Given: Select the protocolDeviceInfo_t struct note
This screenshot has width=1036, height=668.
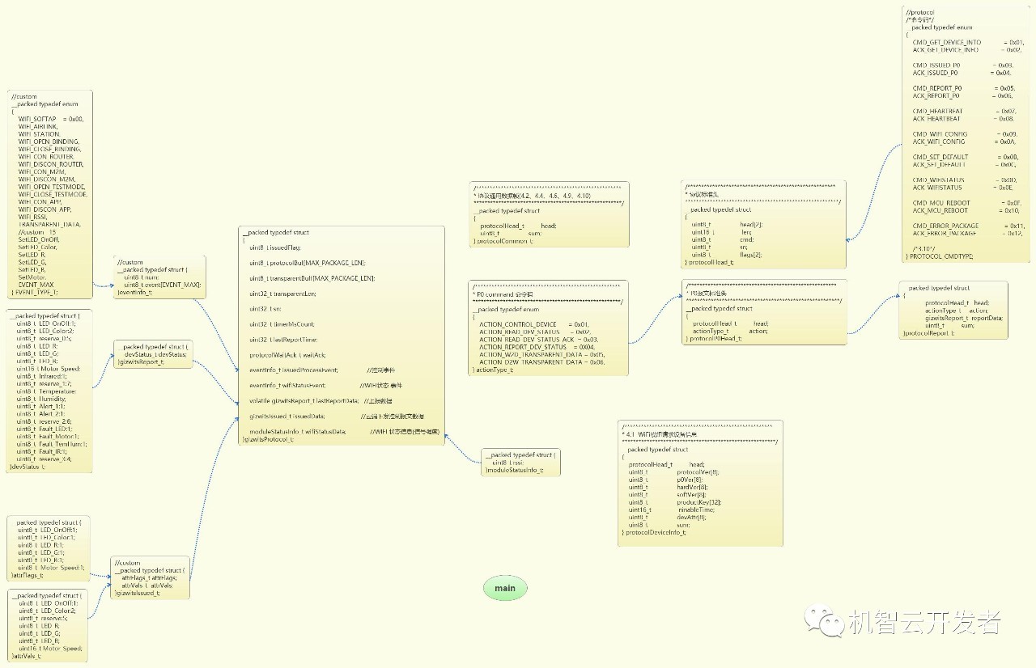Looking at the screenshot, I should point(700,484).
